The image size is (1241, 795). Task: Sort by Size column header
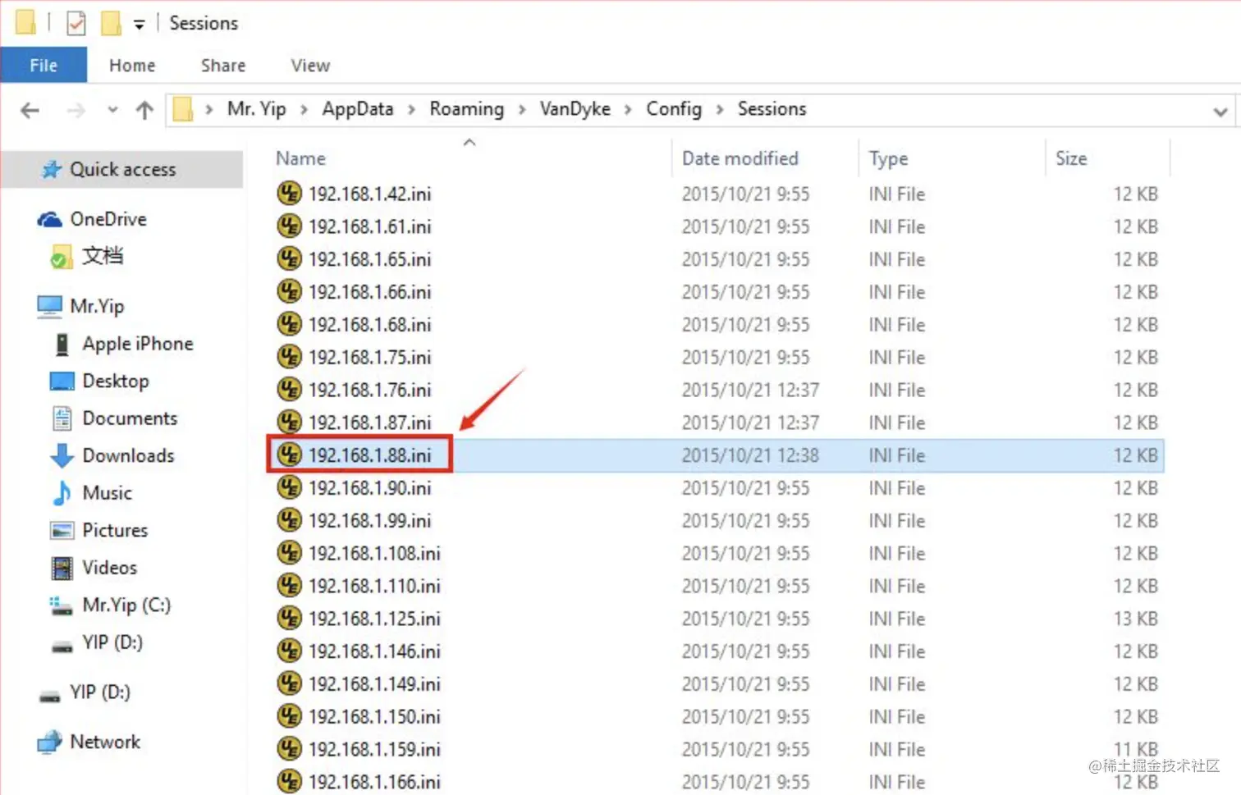point(1071,158)
